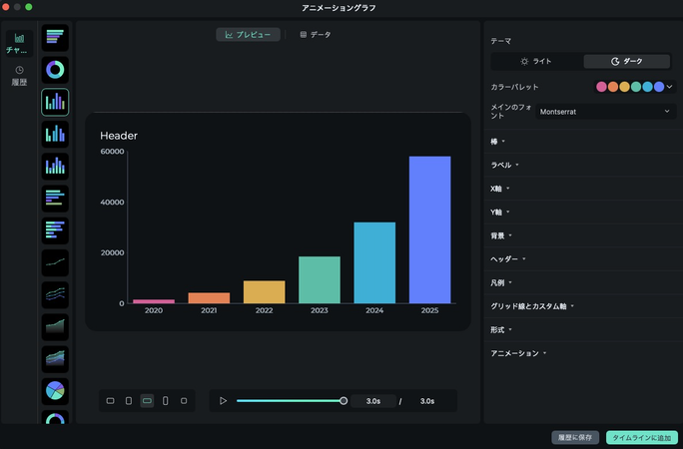Switch theme to Light mode
The width and height of the screenshot is (683, 449).
pos(536,61)
